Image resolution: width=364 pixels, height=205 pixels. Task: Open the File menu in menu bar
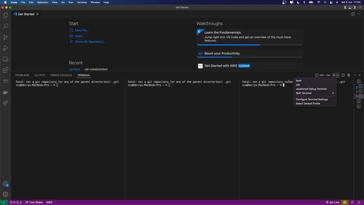click(23, 2)
